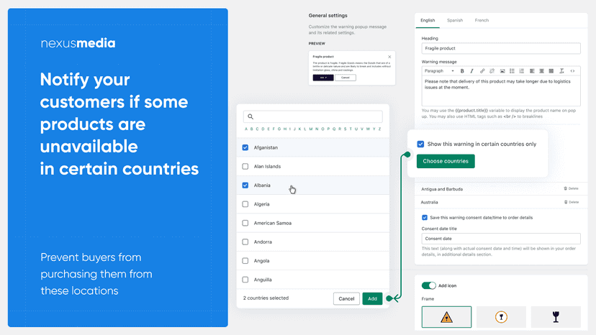The width and height of the screenshot is (596, 335).
Task: Delete Antigua and Barbuda from the list
Action: pos(571,189)
